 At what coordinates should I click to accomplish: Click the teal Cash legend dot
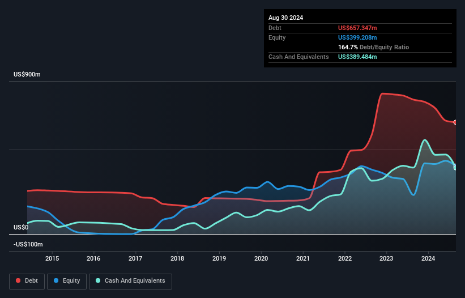[98, 280]
